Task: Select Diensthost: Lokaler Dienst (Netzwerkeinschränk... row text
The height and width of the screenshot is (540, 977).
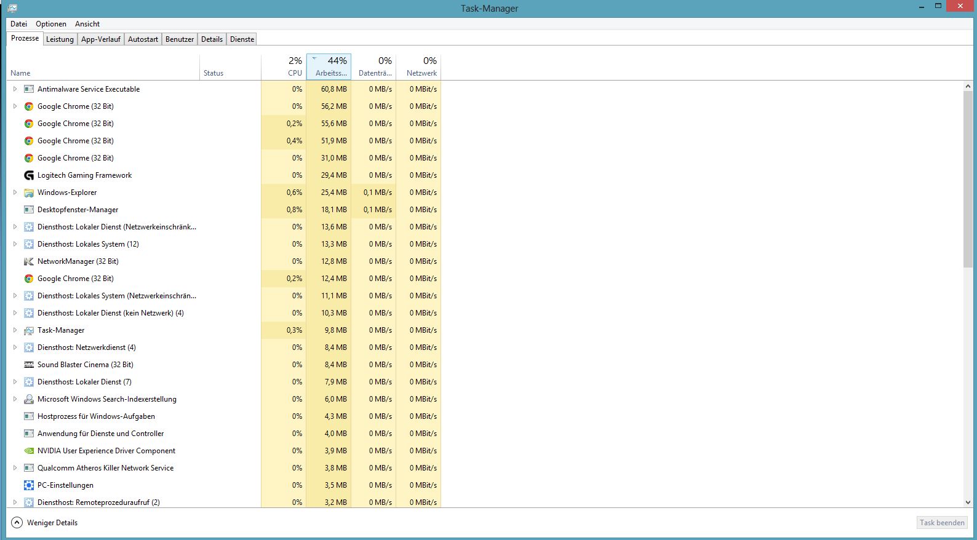Action: tap(117, 227)
